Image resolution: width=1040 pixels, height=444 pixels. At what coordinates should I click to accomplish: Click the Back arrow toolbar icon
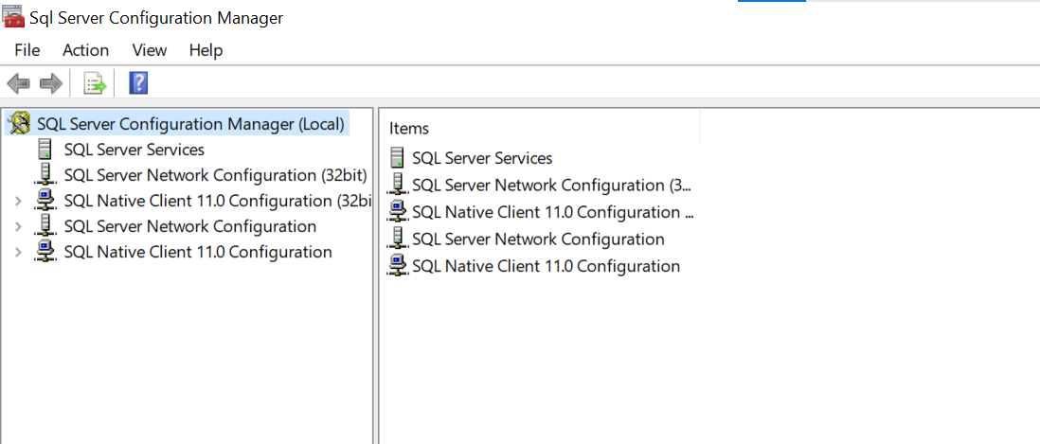18,83
